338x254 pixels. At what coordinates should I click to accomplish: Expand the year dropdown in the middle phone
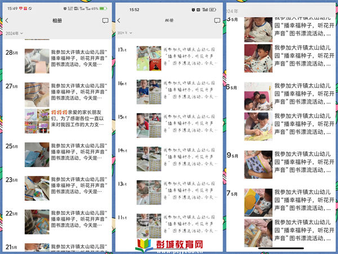[125, 33]
